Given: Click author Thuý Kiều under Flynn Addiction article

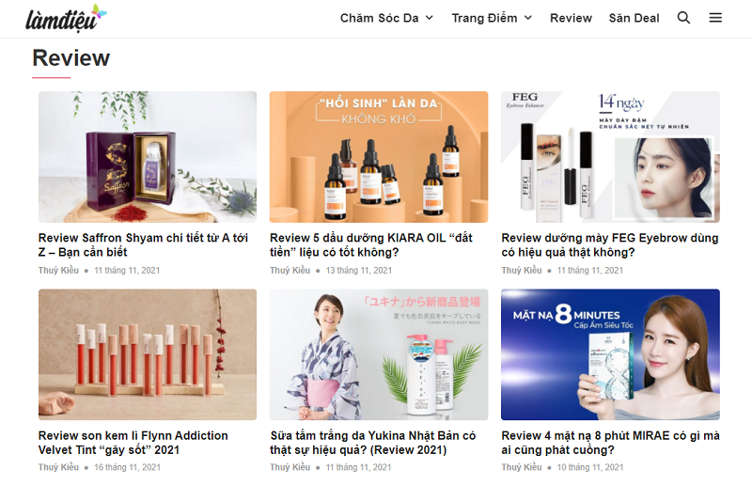Looking at the screenshot, I should [58, 467].
